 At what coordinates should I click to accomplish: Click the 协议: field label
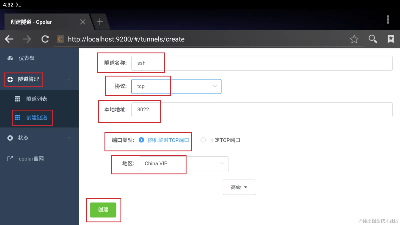(121, 86)
